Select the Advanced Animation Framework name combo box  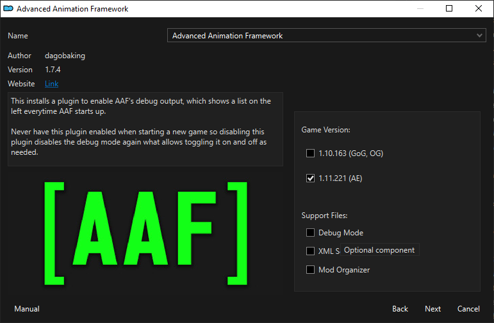point(326,36)
